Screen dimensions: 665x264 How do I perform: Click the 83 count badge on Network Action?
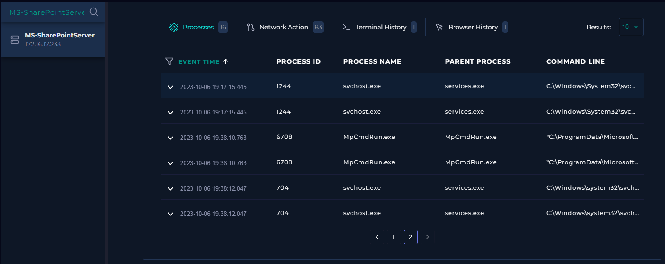pos(318,27)
